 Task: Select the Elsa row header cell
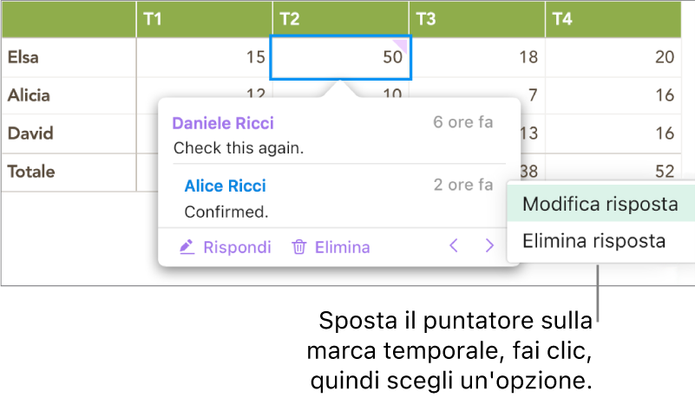[x=68, y=57]
